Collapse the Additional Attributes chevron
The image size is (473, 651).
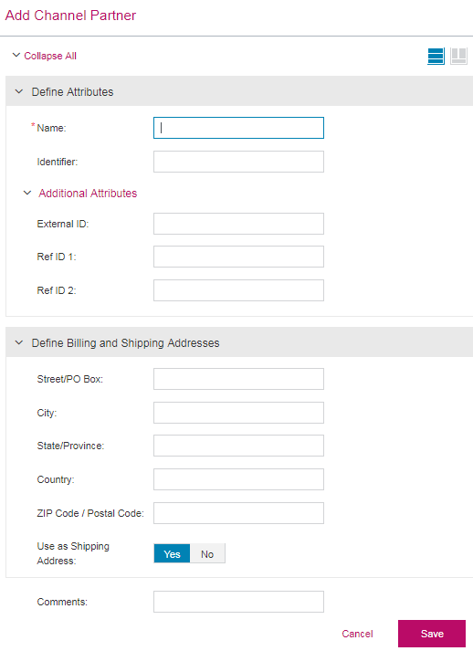click(27, 193)
